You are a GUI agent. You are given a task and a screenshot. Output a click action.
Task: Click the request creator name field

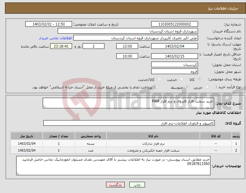136,38
